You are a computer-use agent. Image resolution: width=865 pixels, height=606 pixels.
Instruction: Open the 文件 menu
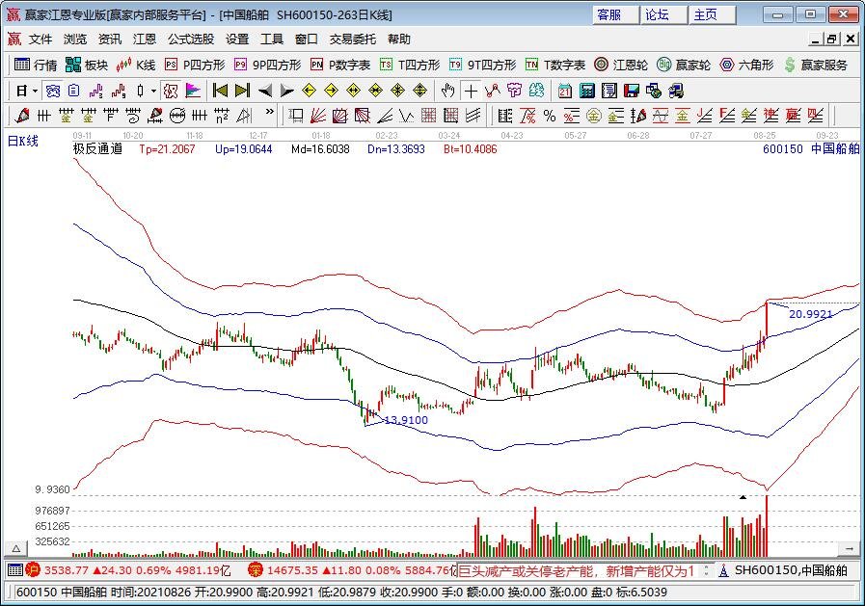tap(41, 40)
